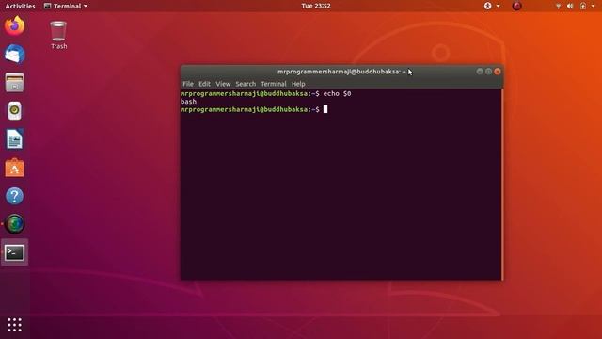
Task: Click the red round indicator in top bar
Action: tap(516, 6)
